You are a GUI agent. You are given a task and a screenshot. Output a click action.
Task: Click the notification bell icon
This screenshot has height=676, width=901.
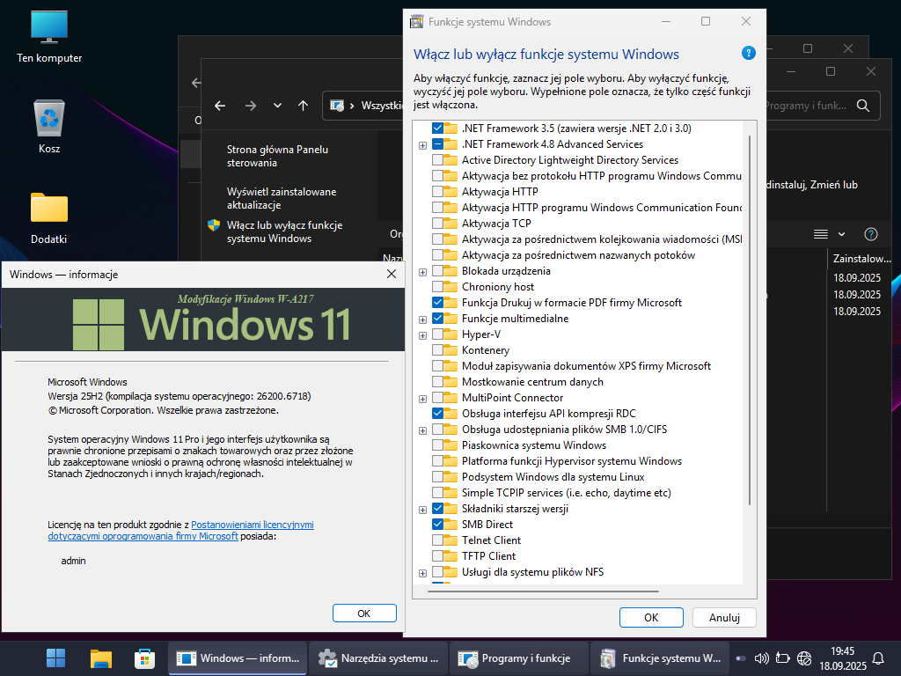(x=877, y=658)
